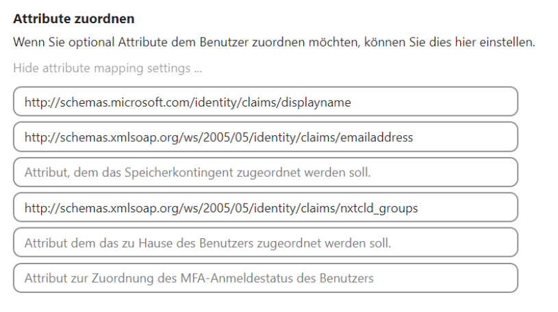Select the Speicherkontingent attribute field
Viewport: 558px width, 312px height.
tap(265, 173)
